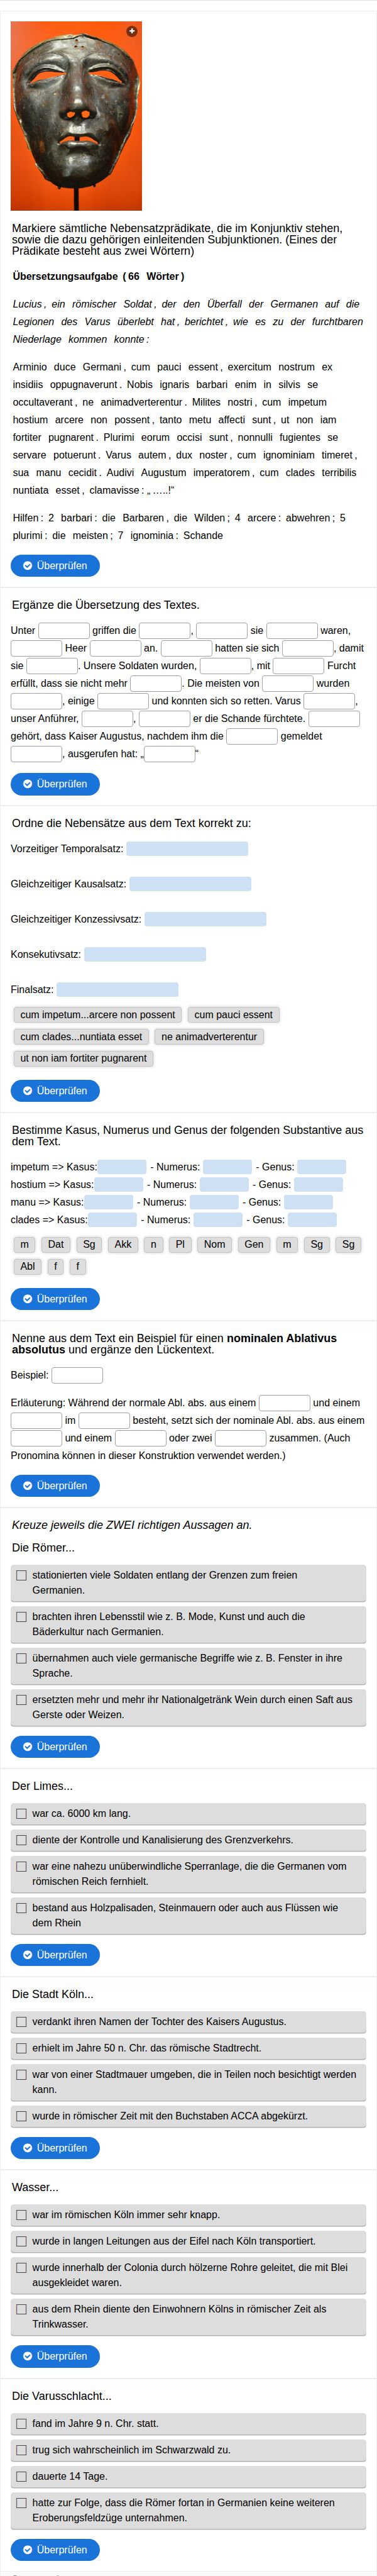Click Überprüfen under the Limes question
Image resolution: width=377 pixels, height=2576 pixels.
coord(55,1954)
